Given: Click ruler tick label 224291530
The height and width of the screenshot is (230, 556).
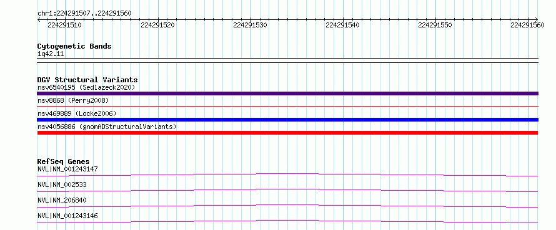Looking at the screenshot, I should pyautogui.click(x=250, y=25).
